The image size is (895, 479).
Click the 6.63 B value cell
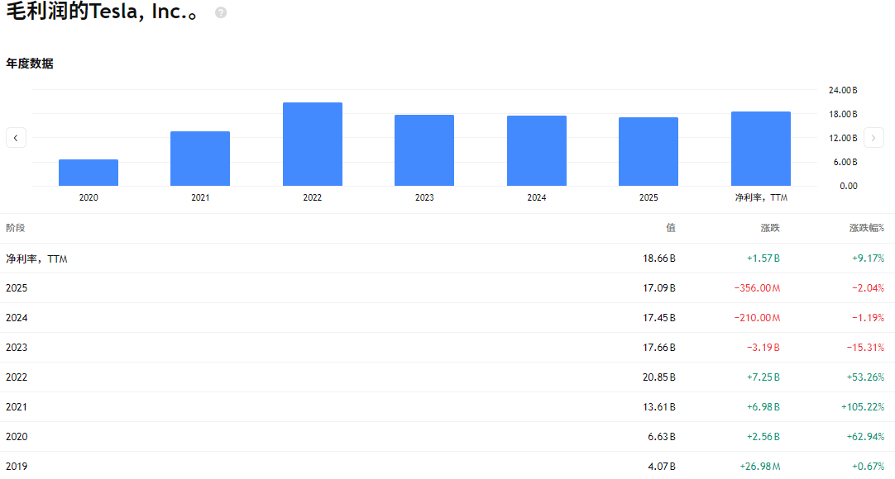pyautogui.click(x=662, y=436)
